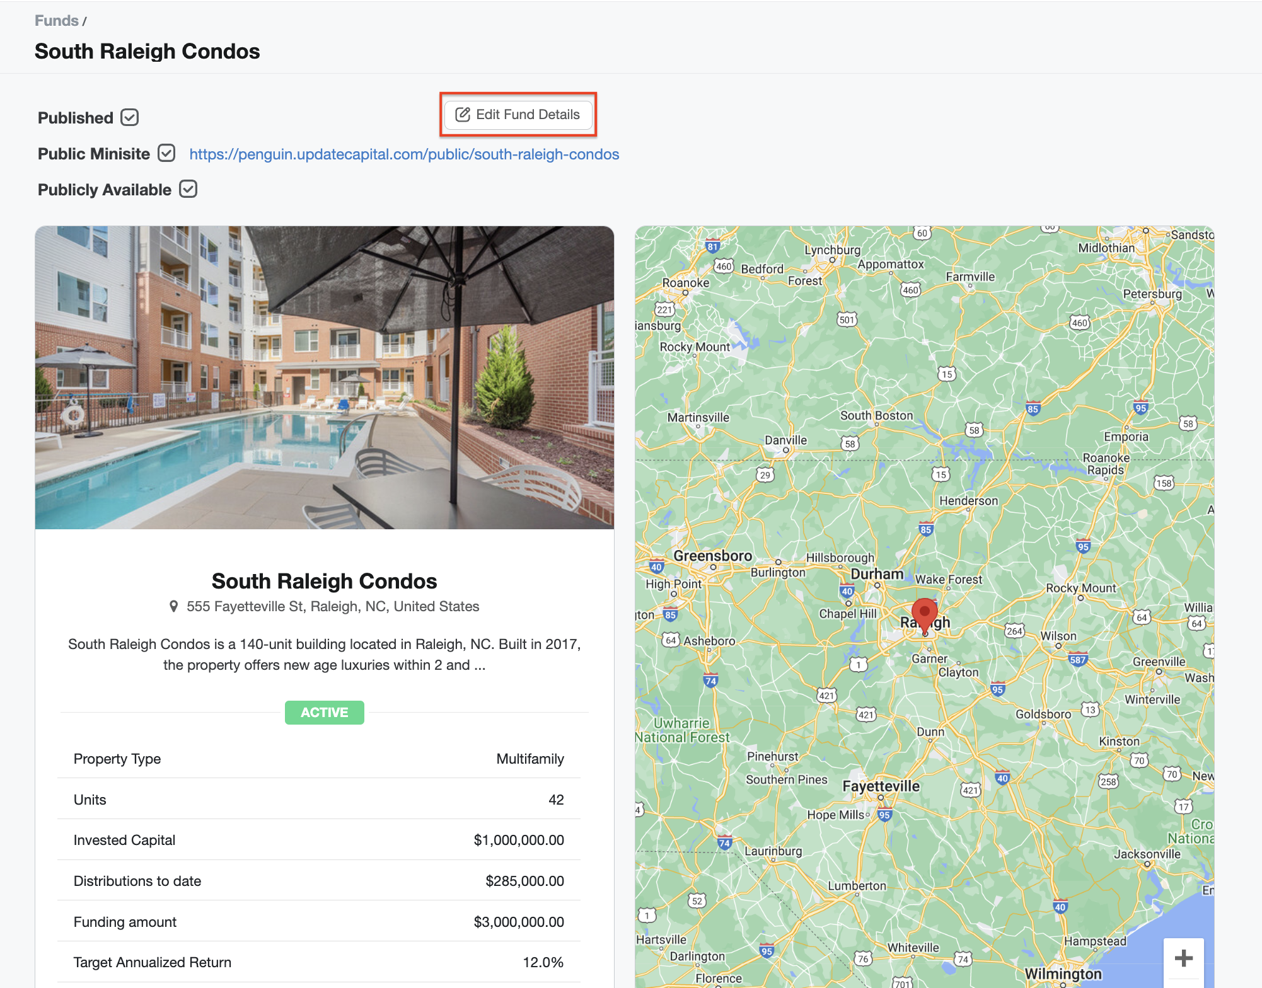The height and width of the screenshot is (988, 1262).
Task: Click the Wilmington label on the map
Action: [1063, 974]
